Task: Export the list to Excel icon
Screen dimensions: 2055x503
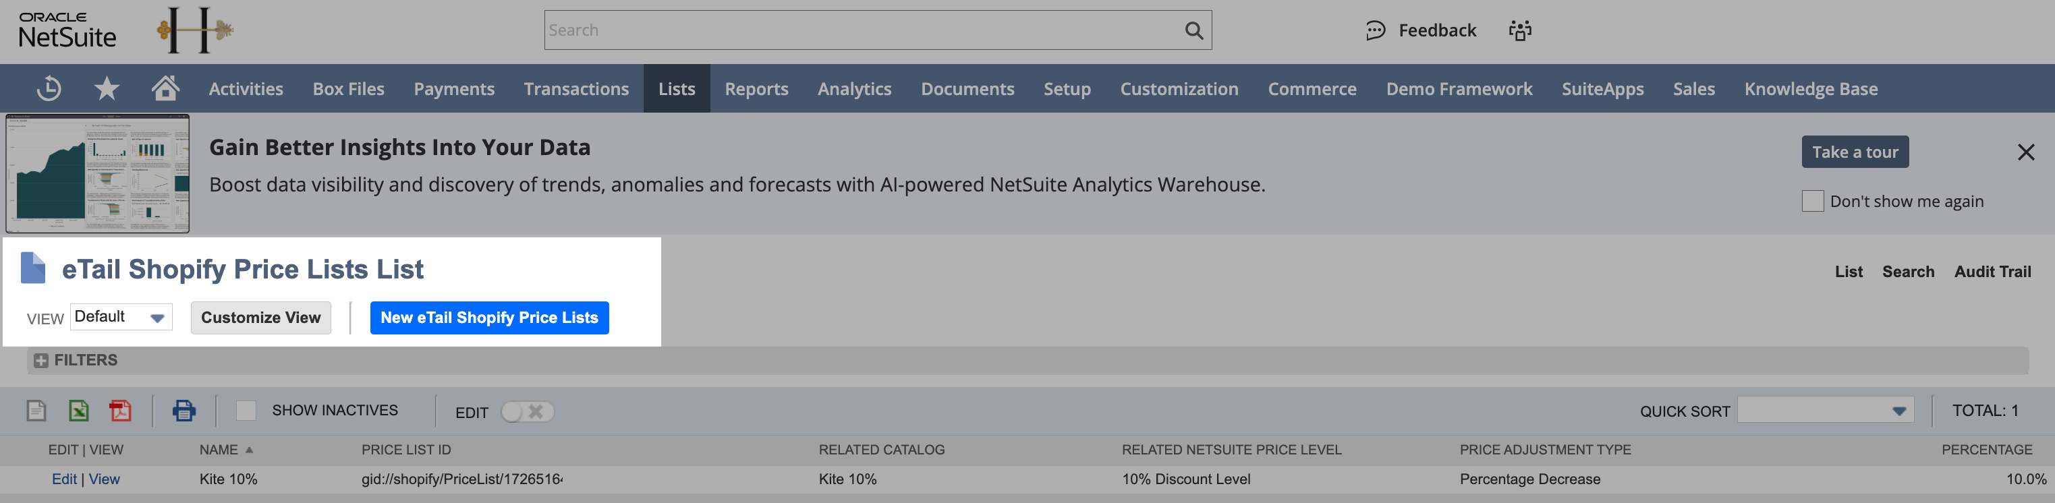Action: pos(78,411)
